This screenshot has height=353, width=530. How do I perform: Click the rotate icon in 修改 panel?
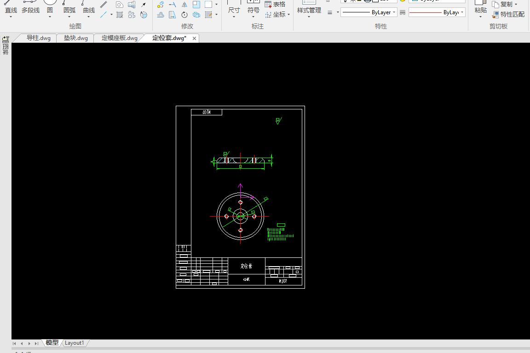(184, 15)
